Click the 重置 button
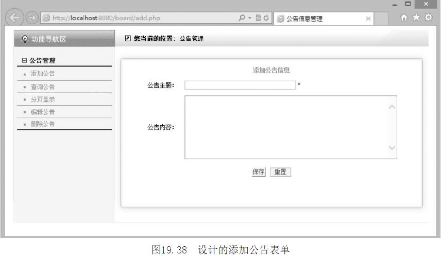Screen dimensions: 443x256 pos(280,172)
